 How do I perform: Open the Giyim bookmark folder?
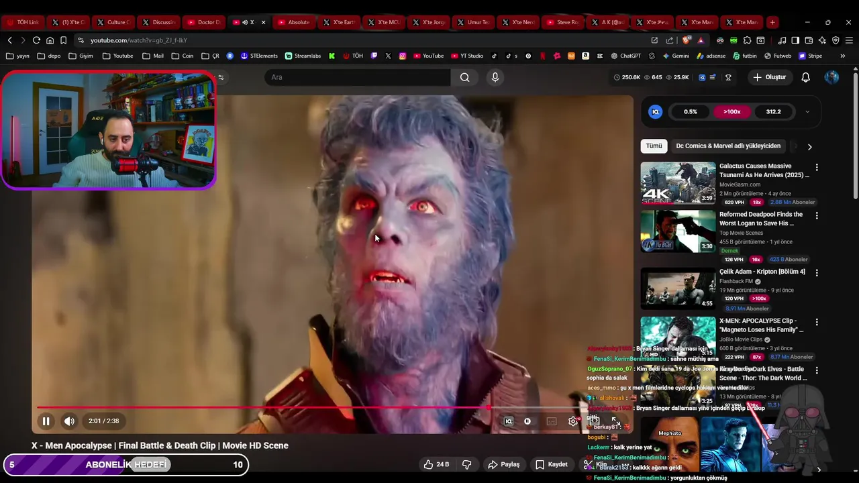pos(81,56)
